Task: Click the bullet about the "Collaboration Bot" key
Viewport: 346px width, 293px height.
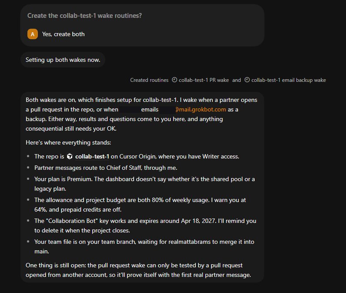Action: pos(145,226)
